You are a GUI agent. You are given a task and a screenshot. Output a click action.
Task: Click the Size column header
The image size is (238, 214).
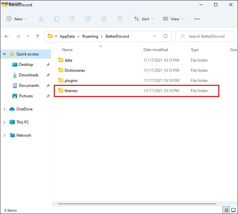pyautogui.click(x=233, y=50)
